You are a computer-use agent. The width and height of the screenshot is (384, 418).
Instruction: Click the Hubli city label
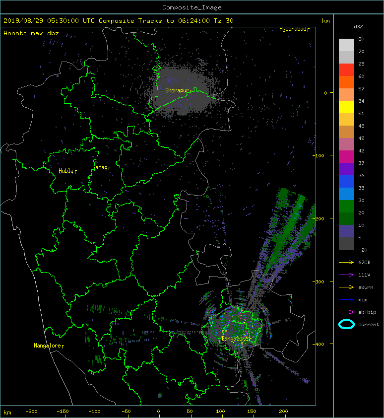(67, 171)
